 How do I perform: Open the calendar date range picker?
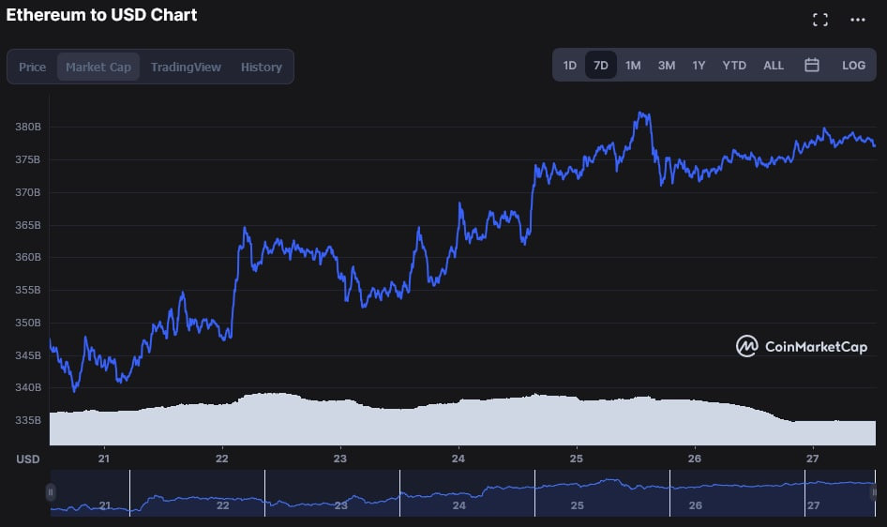pyautogui.click(x=812, y=65)
